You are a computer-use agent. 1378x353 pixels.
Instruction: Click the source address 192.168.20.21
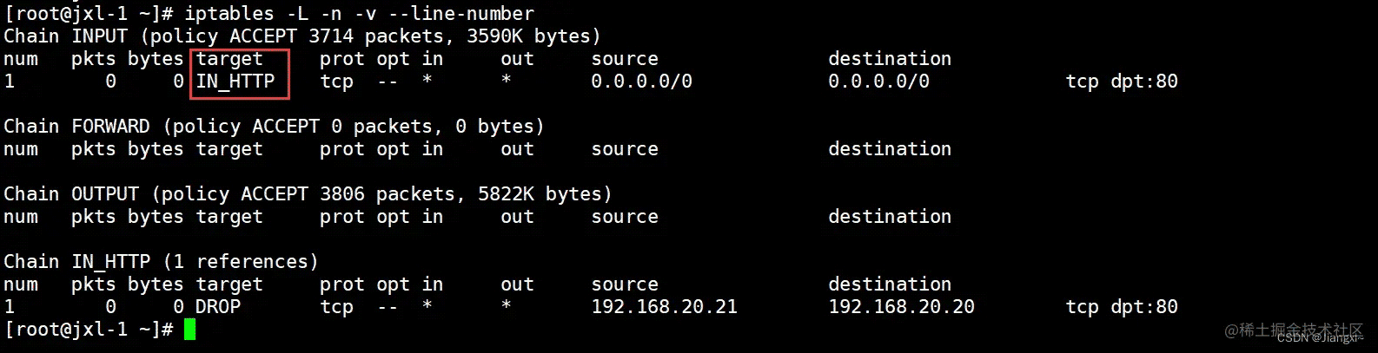(x=664, y=307)
